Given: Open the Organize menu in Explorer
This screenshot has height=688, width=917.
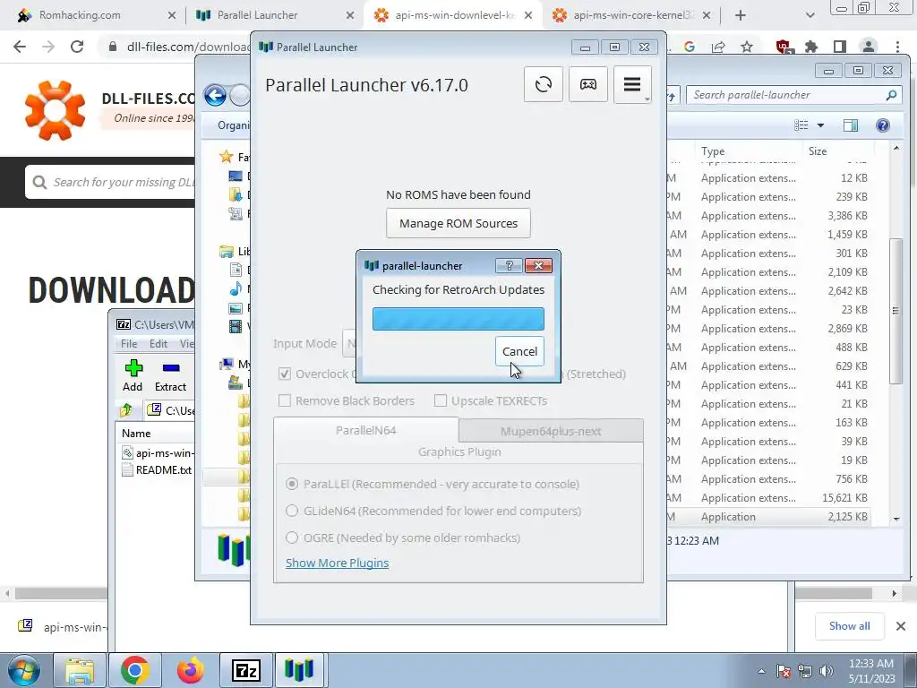Looking at the screenshot, I should point(233,125).
